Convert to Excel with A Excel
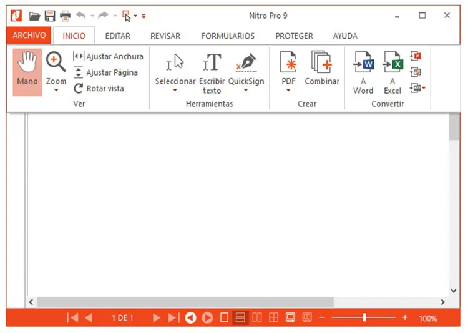 point(392,73)
